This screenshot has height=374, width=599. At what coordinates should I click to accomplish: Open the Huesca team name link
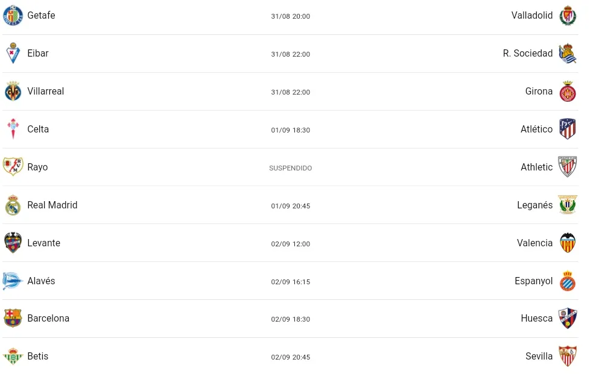536,319
